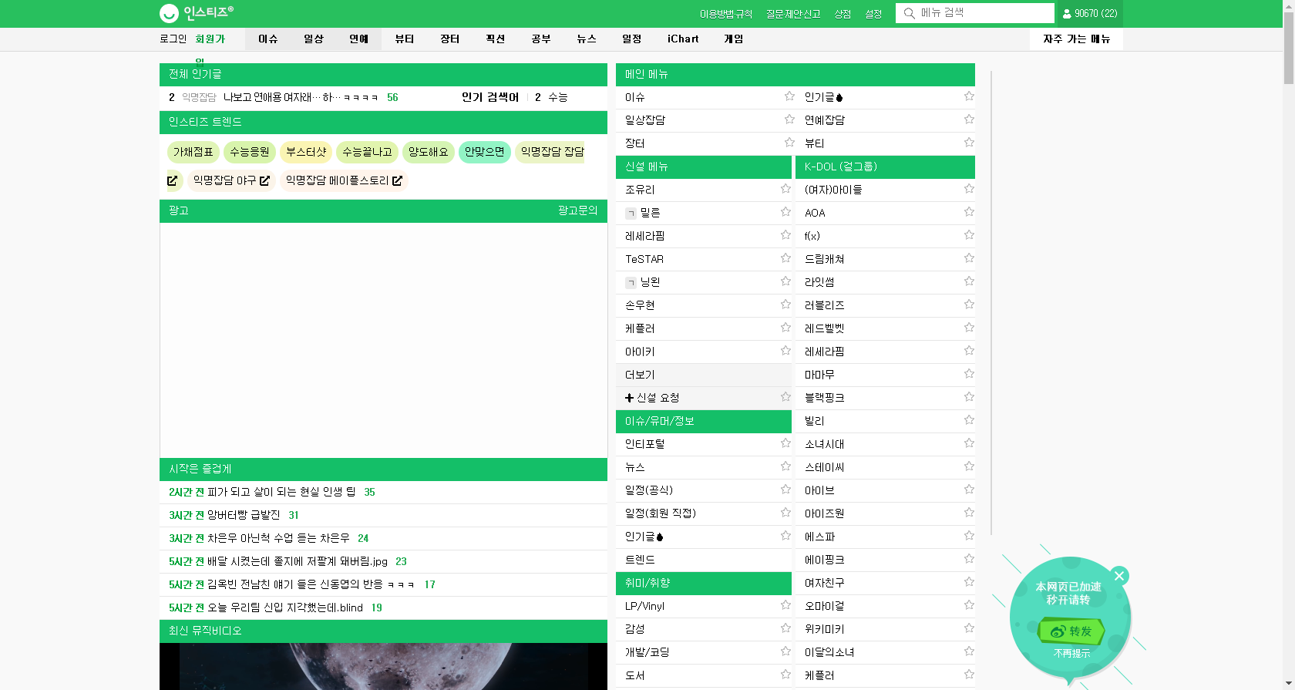Open post 피가 되고 살이 되는 현실 인생 팁
This screenshot has width=1295, height=690.
tap(281, 492)
